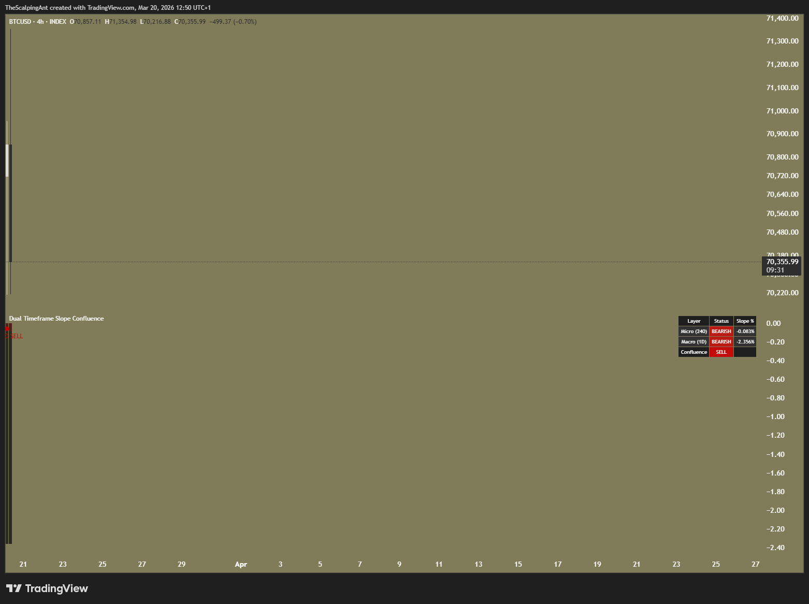Click the −2.40 indicator scale label
The image size is (809, 604).
point(775,548)
